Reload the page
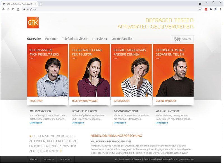Image resolution: width=224 pixels, height=163 pixels. pyautogui.click(x=13, y=9)
